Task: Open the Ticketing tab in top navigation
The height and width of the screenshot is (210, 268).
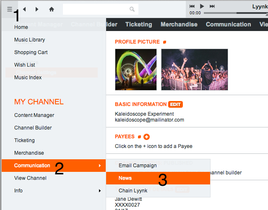Action: pyautogui.click(x=139, y=24)
